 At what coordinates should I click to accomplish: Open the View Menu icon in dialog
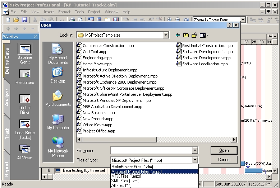[x=204, y=35]
